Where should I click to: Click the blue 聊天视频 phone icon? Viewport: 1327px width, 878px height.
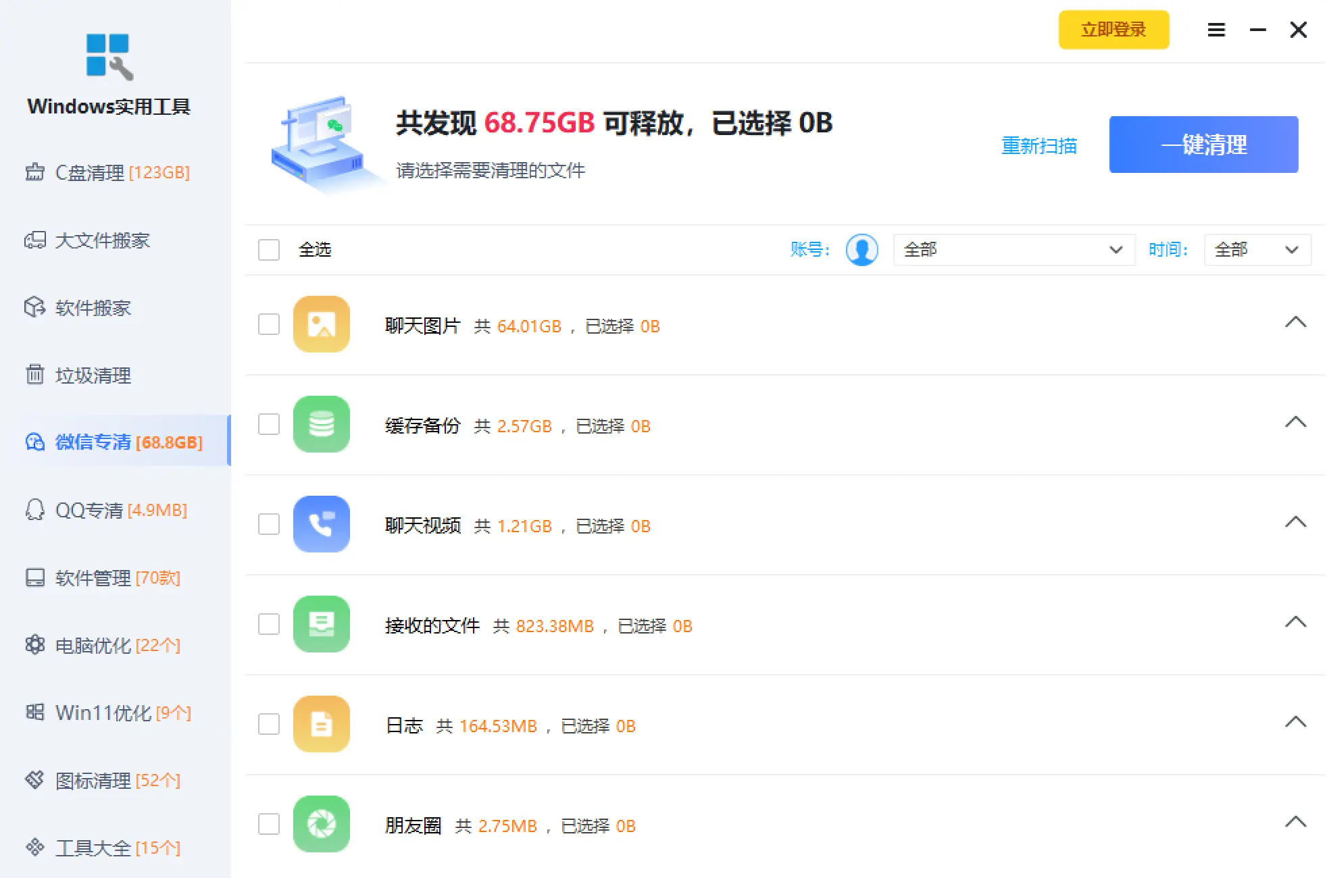[x=321, y=525]
